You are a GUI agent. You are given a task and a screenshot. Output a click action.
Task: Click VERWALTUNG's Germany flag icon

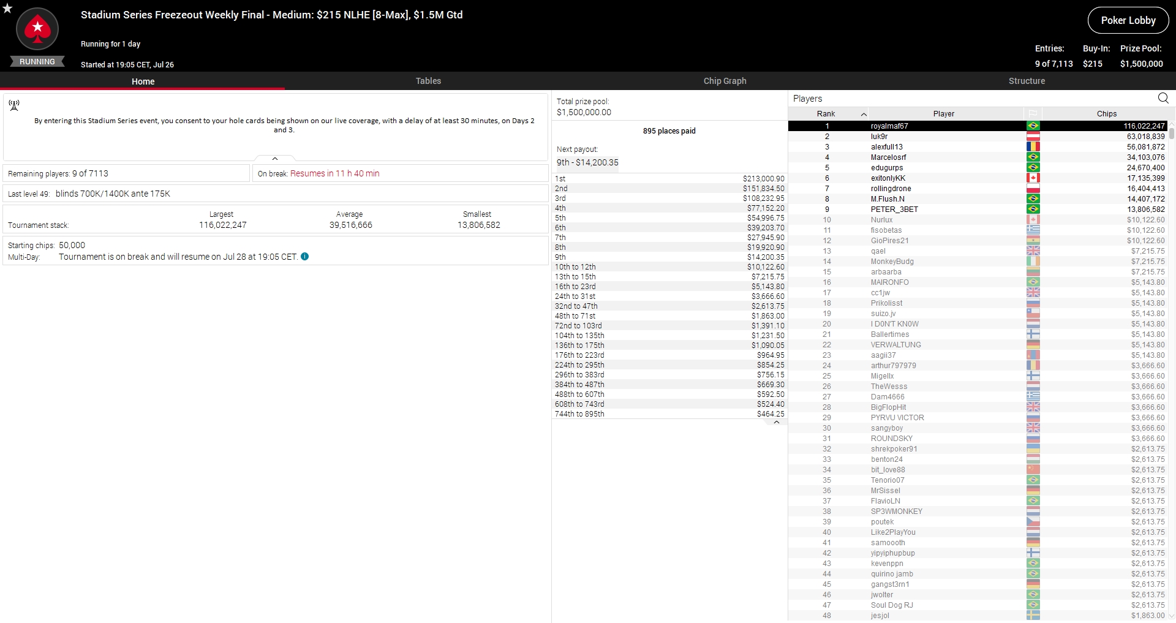[x=1033, y=345]
